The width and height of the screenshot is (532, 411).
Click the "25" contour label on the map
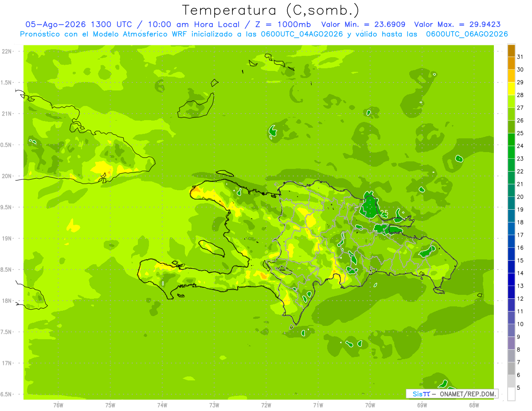[384, 213]
